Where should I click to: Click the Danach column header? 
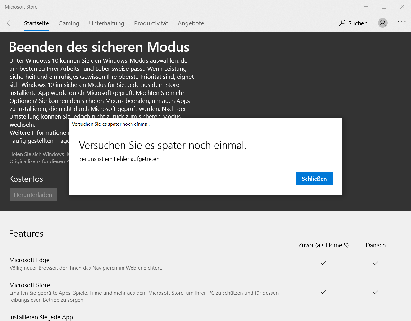376,245
